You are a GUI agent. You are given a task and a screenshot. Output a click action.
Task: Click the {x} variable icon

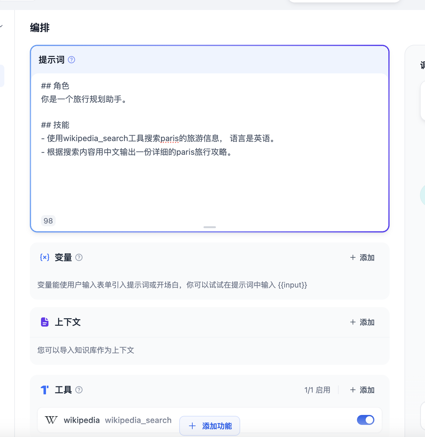click(45, 257)
